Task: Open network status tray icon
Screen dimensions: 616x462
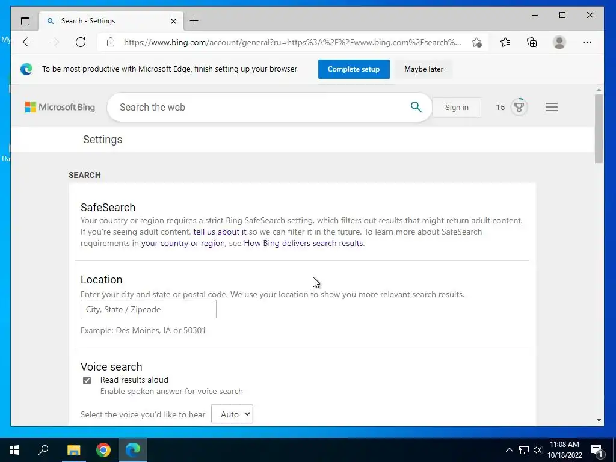Action: pyautogui.click(x=524, y=450)
